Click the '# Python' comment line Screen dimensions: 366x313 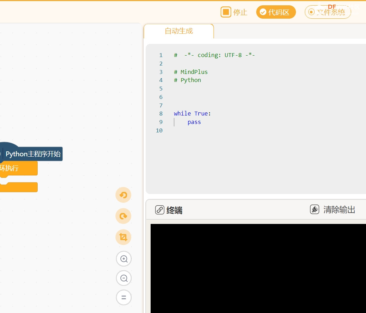(x=188, y=80)
